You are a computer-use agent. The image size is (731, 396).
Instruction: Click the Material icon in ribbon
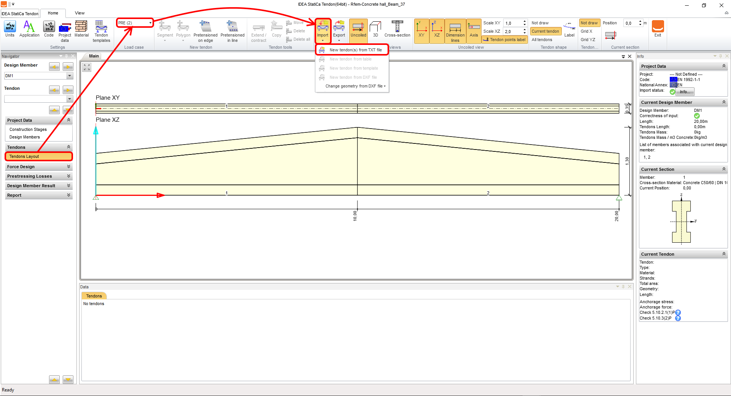pyautogui.click(x=81, y=29)
